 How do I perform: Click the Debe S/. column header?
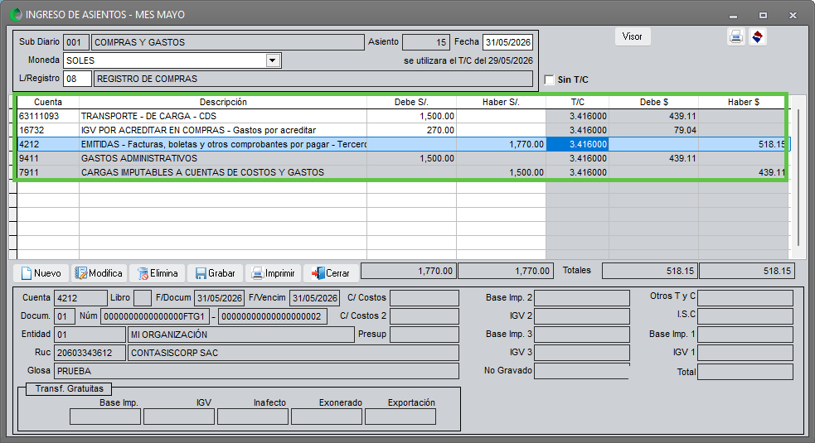(412, 103)
